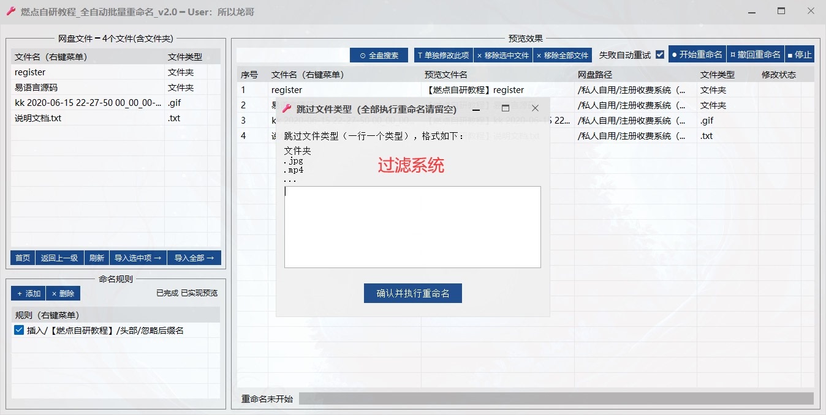
Task: Select the 插入/【燃点自研教程】/头部/忽略后缀名 rule
Action: pos(105,331)
